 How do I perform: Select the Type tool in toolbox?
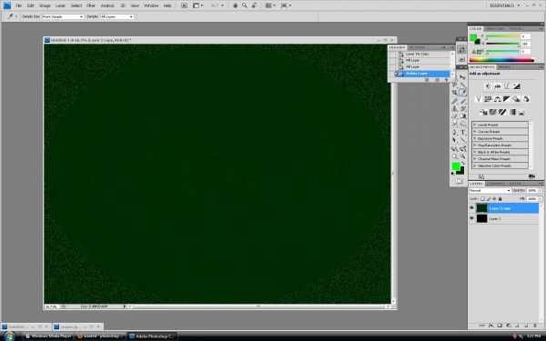click(463, 132)
